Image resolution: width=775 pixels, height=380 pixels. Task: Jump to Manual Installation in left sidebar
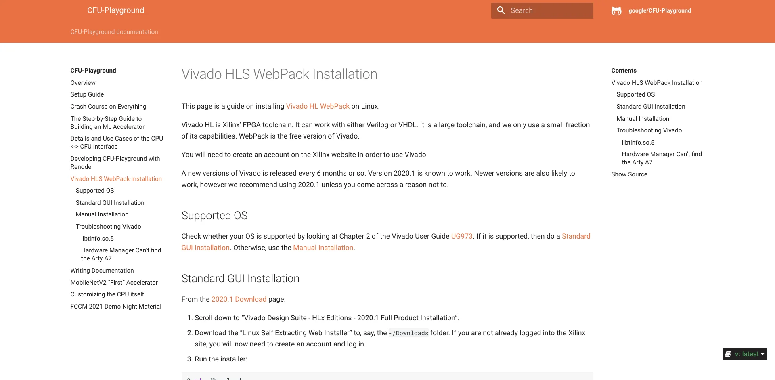coord(102,214)
